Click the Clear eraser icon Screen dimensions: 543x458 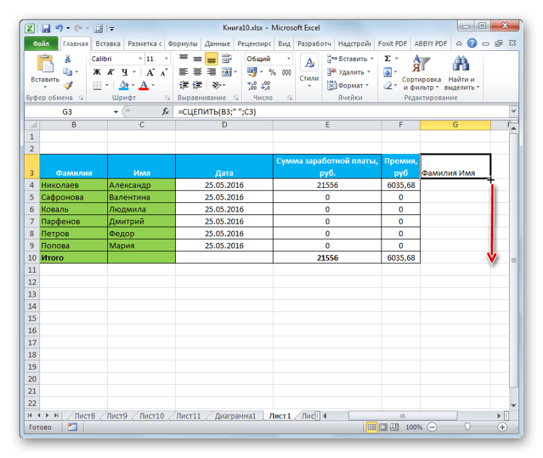(x=388, y=85)
